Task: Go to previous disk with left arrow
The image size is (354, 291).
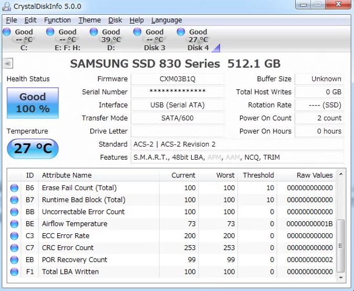Action: (x=8, y=64)
